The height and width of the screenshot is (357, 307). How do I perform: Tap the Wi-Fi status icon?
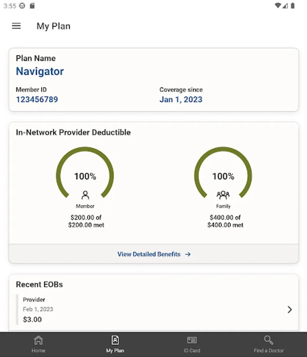(278, 6)
